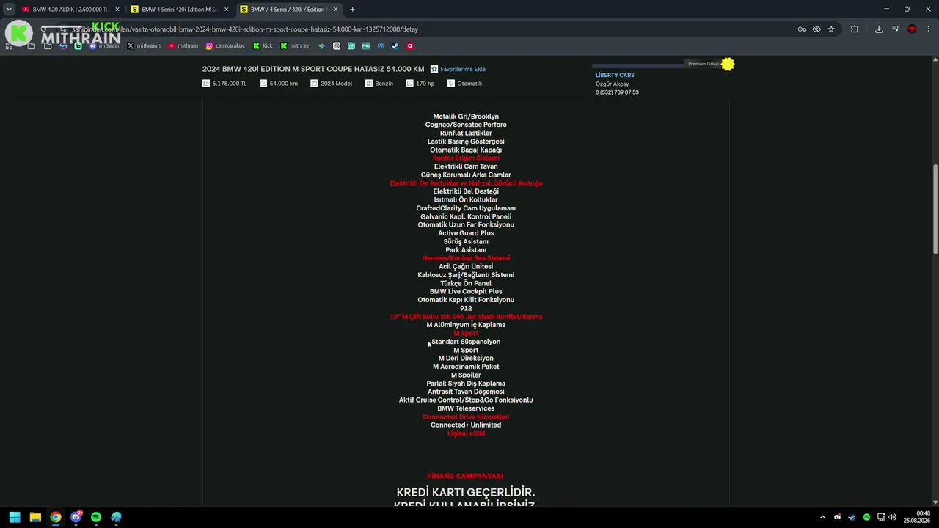
Task: Click the Spotify system tray icon
Action: (866, 517)
